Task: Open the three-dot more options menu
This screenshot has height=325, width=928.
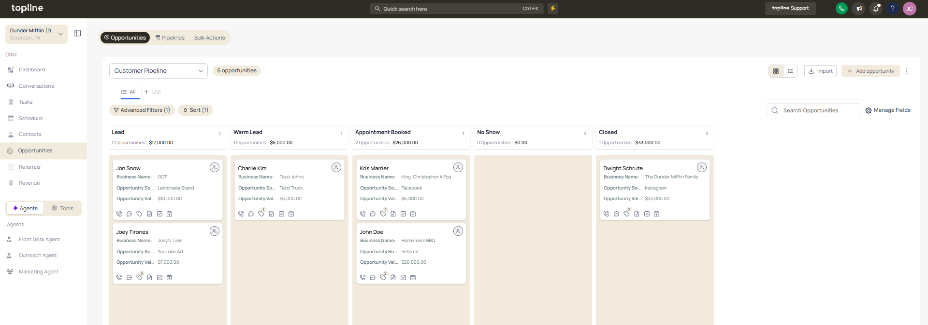Action: coord(907,71)
